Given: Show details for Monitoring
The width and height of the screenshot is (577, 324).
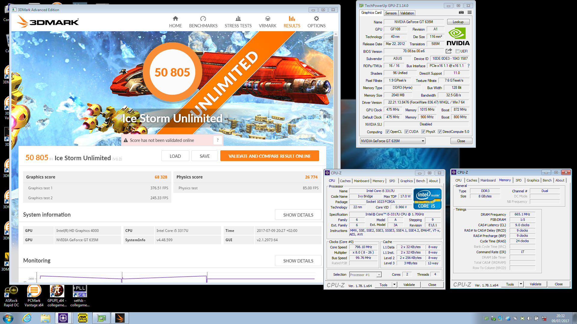Looking at the screenshot, I should 298,261.
